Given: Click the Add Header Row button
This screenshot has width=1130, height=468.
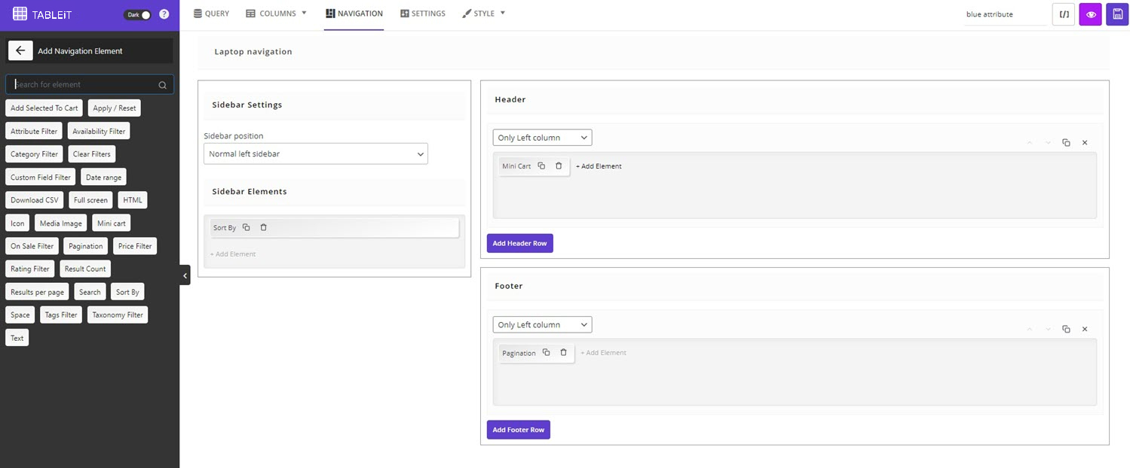Looking at the screenshot, I should pyautogui.click(x=519, y=243).
